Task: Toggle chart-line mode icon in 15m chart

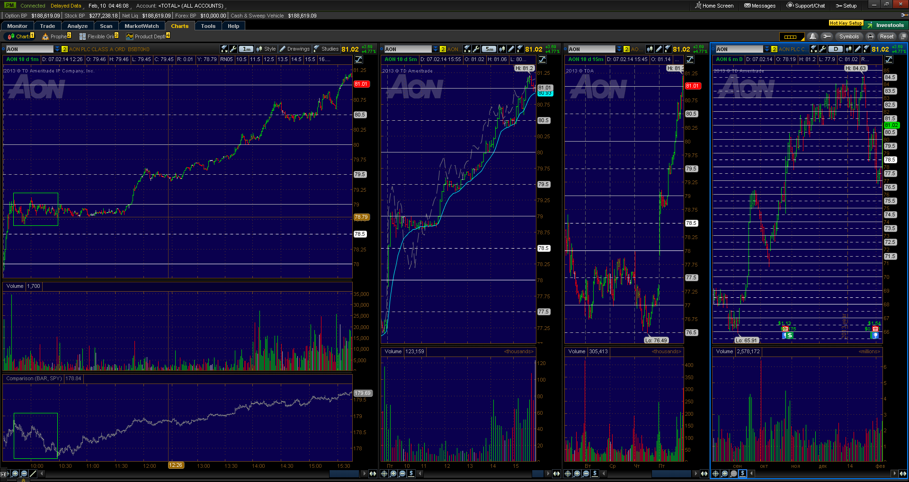Action: [690, 60]
